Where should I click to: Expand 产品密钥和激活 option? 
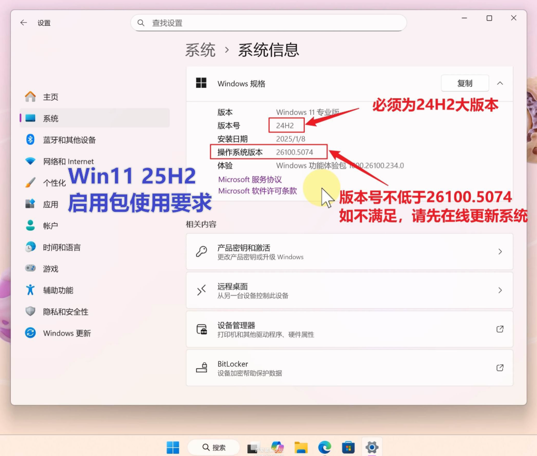coord(349,252)
